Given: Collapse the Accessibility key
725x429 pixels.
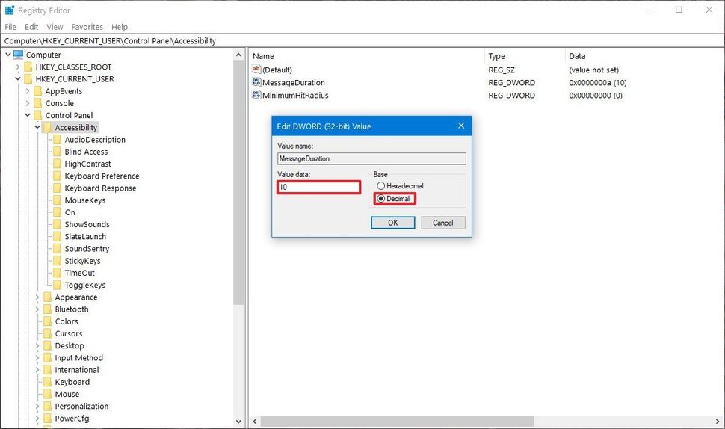Looking at the screenshot, I should (x=37, y=127).
